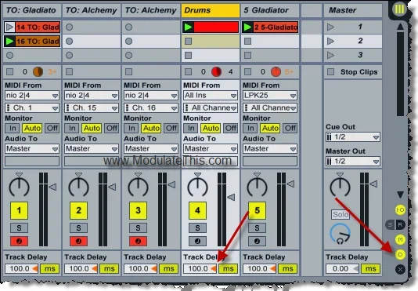Open the Master Out 1/2 dropdown
This screenshot has width=418, height=291.
tap(353, 162)
